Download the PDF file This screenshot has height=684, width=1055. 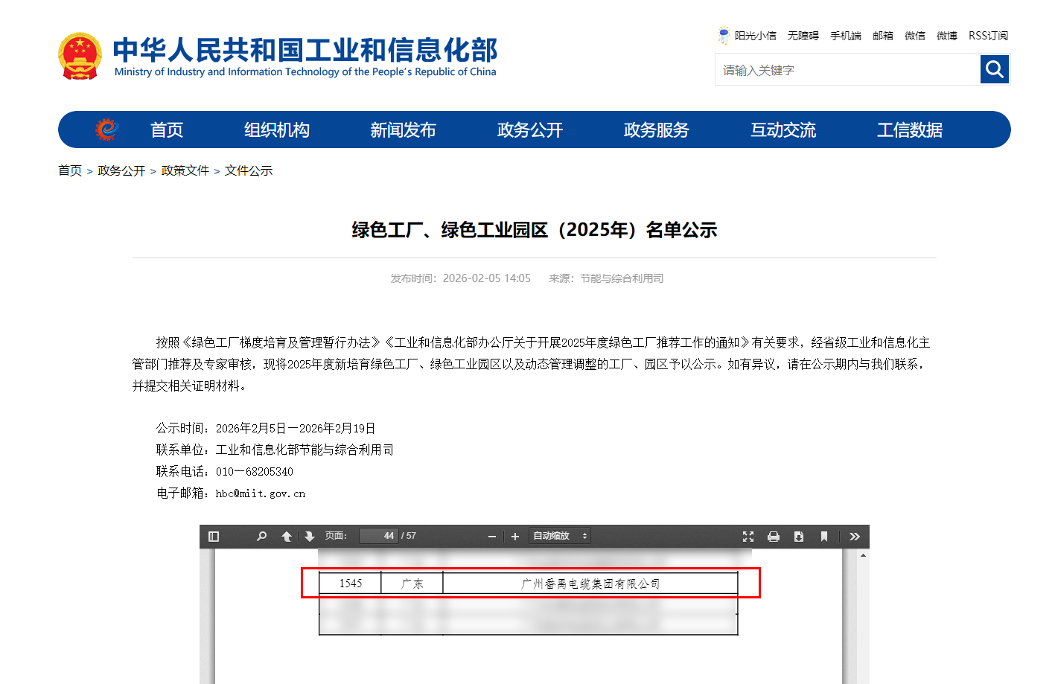pyautogui.click(x=799, y=537)
